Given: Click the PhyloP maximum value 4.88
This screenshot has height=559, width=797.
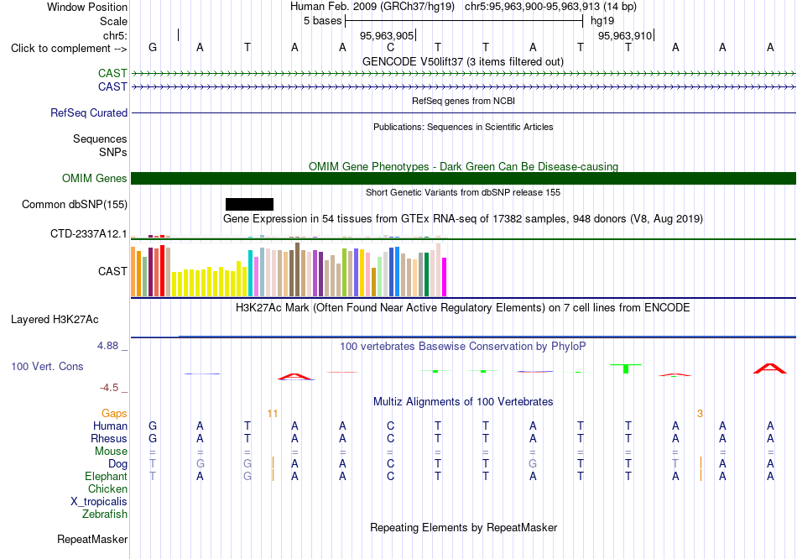Looking at the screenshot, I should click(107, 346).
